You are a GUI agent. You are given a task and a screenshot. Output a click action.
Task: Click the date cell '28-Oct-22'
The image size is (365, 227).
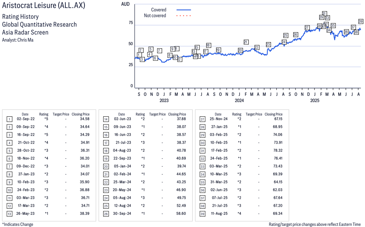pos(26,150)
